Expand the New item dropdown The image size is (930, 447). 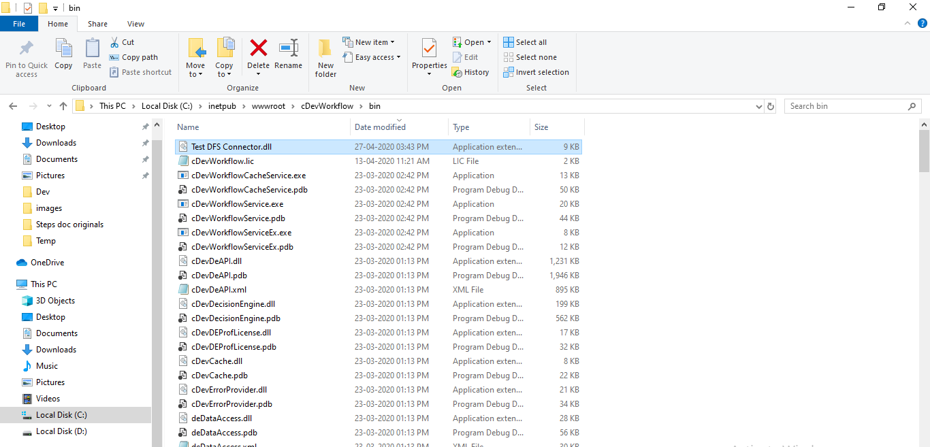tap(370, 42)
